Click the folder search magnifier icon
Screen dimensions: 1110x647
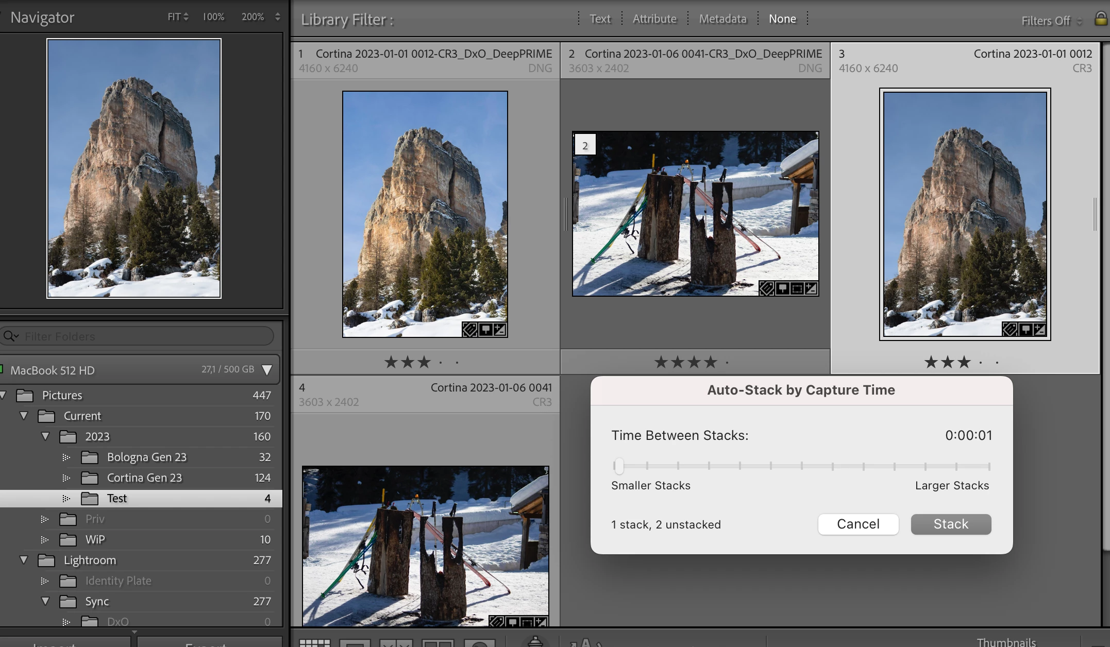click(9, 336)
